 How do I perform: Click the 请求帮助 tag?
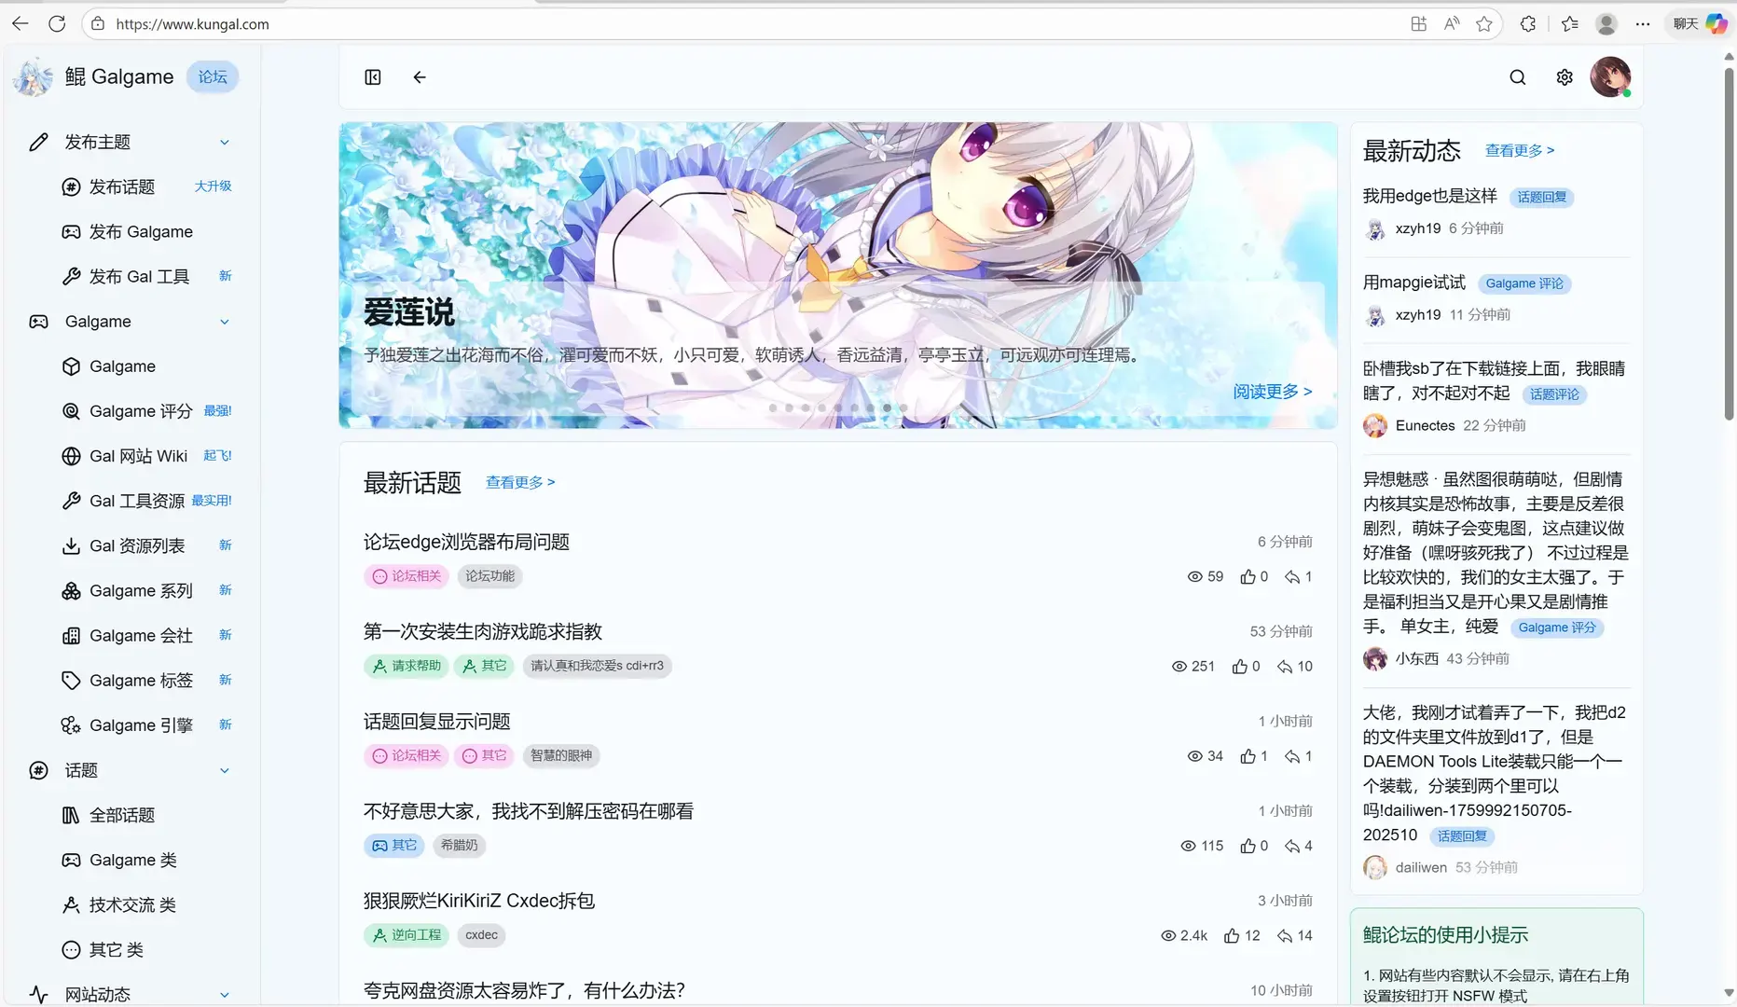(407, 666)
